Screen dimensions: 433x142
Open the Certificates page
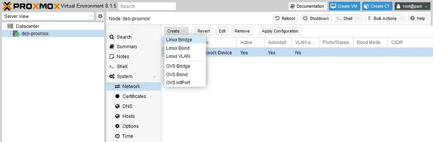coord(134,96)
